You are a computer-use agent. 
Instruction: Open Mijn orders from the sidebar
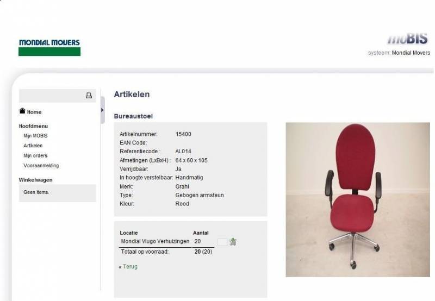(35, 155)
